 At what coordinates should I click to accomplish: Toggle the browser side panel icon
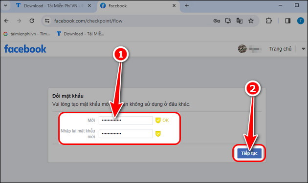click(x=288, y=21)
